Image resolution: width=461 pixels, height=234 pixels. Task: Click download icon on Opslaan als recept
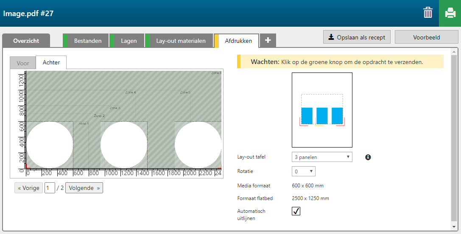(x=331, y=37)
